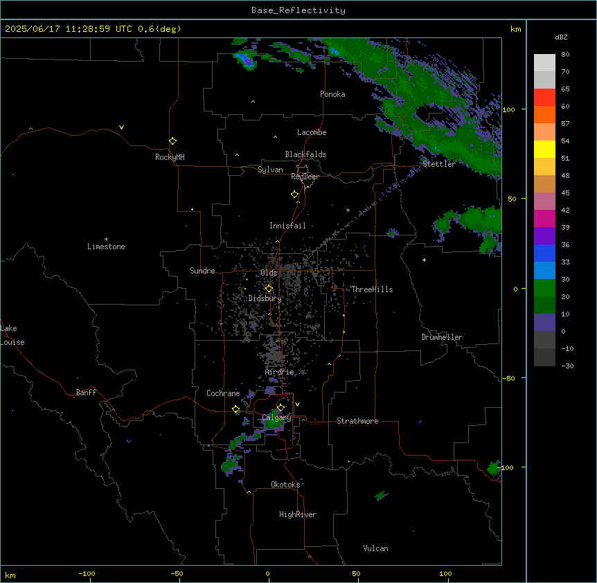Viewport: 597px width, 583px height.
Task: Click the Stettler town label
Action: pyautogui.click(x=439, y=164)
